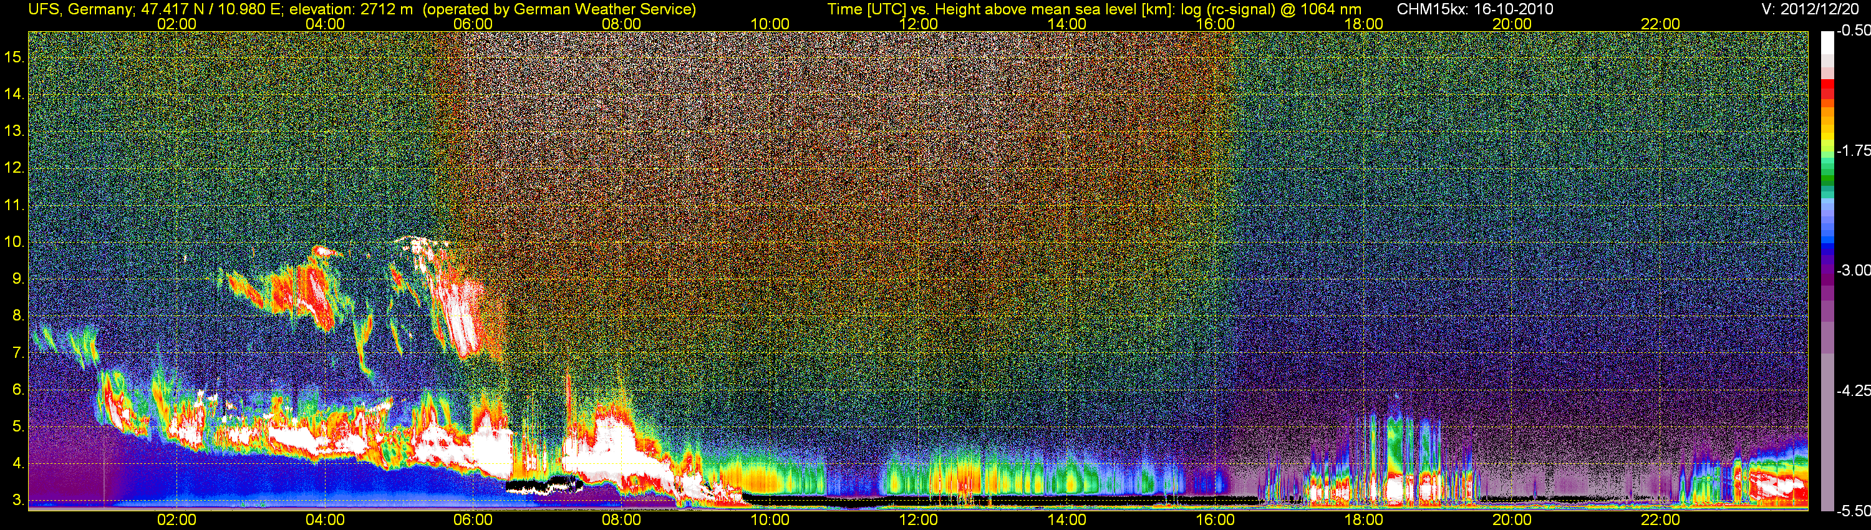
Task: Click the height axis label '7.'
Action: pos(18,353)
